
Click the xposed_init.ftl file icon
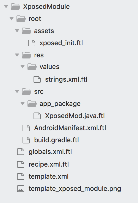tap(32, 43)
